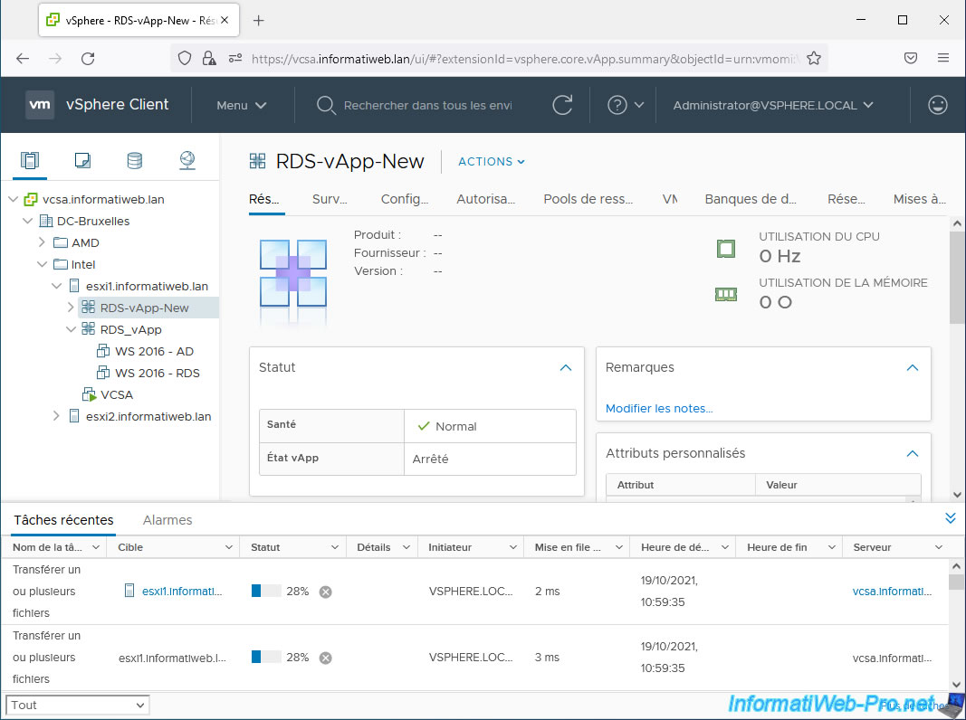Click the search field Rechercher dans tous les envi

click(x=427, y=105)
